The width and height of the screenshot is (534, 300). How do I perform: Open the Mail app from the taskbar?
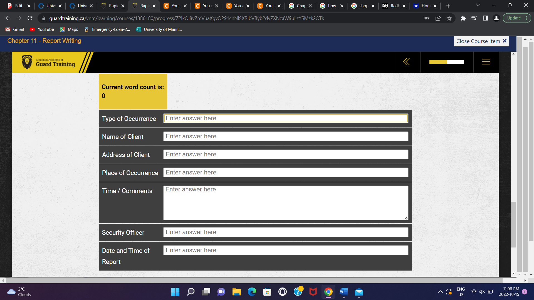point(359,292)
